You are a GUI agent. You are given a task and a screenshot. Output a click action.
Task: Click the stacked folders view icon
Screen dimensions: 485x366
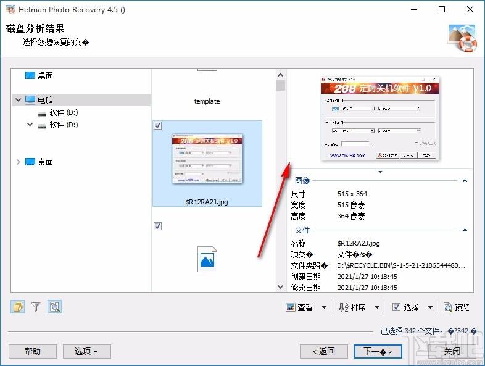[x=18, y=307]
